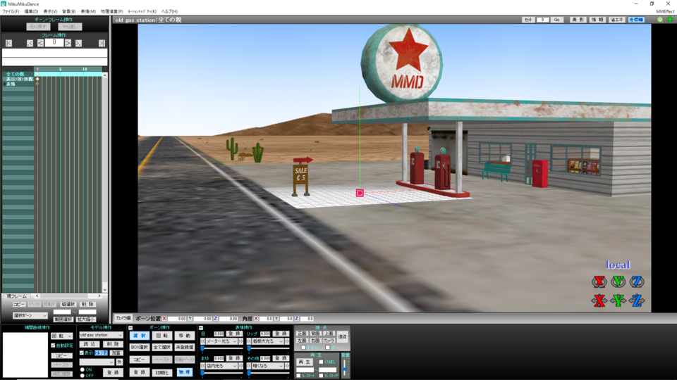Click the red X rotation axis handle
The image size is (677, 380).
pos(599,281)
